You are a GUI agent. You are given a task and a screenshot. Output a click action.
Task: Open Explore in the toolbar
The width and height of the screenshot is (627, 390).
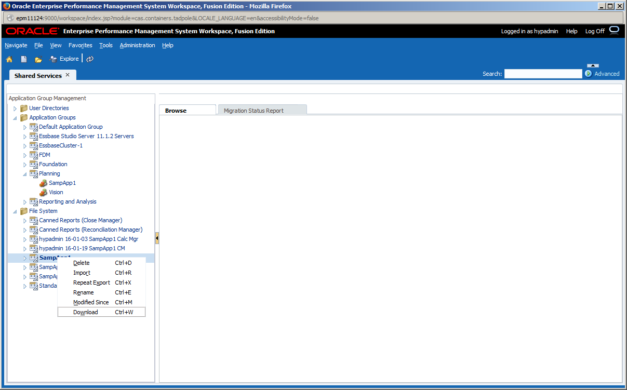coord(64,59)
